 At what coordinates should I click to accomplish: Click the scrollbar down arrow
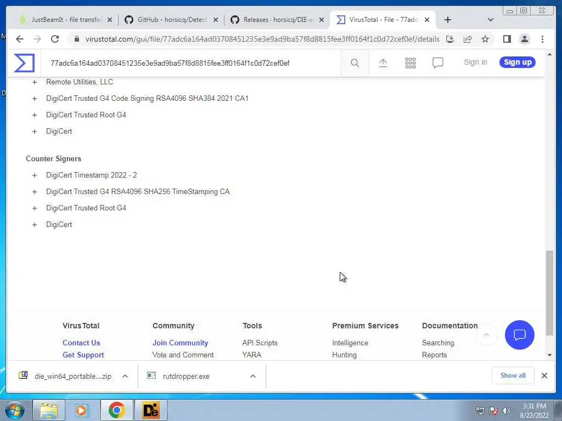coord(549,355)
